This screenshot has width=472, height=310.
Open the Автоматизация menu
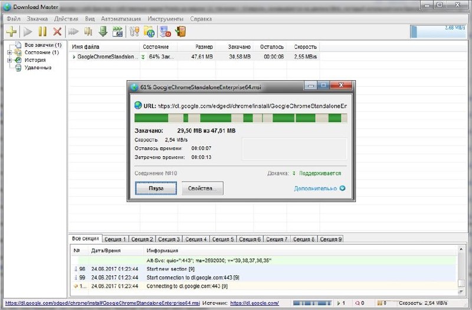[121, 19]
